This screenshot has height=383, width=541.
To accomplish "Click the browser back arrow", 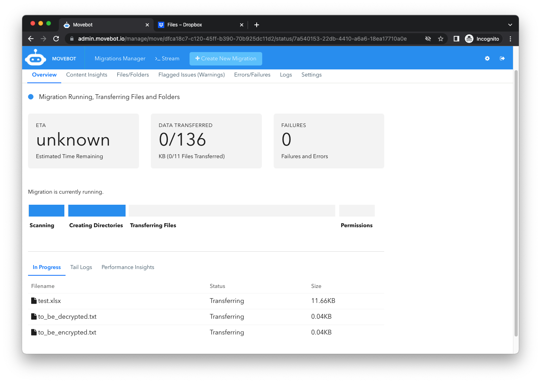I will 31,39.
